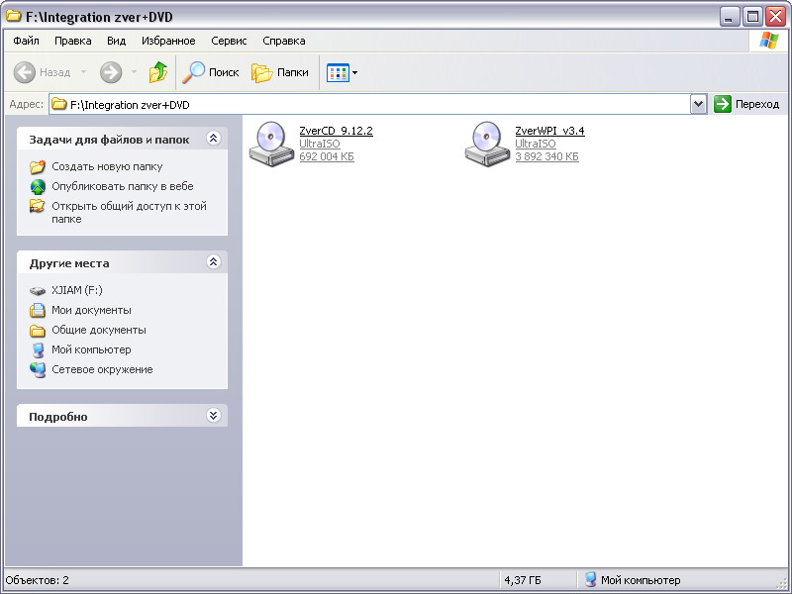
Task: Go up one folder level
Action: click(158, 72)
